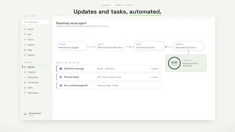Click the Roadmap recap agent title
The width and height of the screenshot is (235, 132).
pos(71,23)
